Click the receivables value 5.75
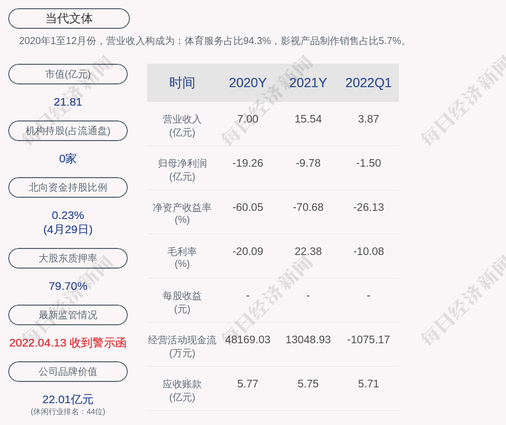This screenshot has width=506, height=425. pos(308,384)
